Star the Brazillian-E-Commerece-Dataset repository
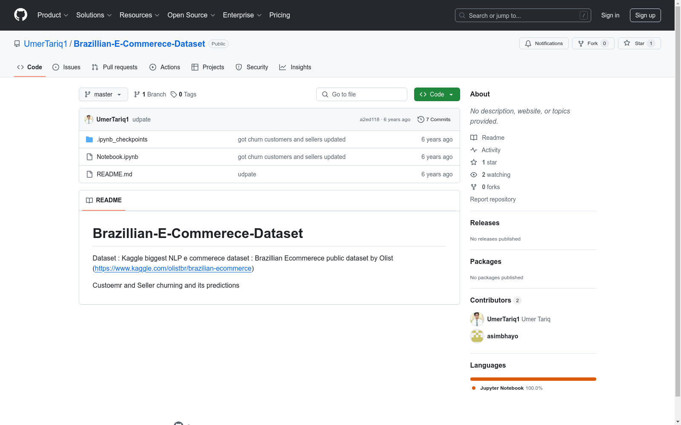Image resolution: width=681 pixels, height=425 pixels. click(639, 43)
